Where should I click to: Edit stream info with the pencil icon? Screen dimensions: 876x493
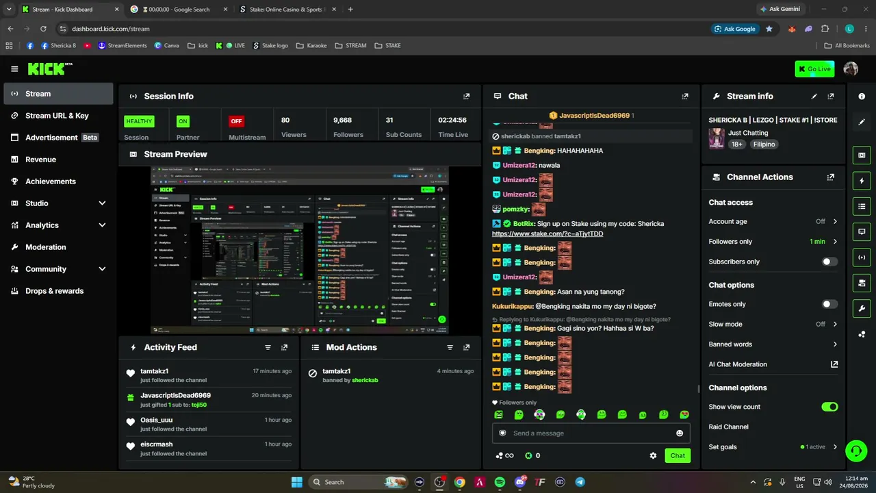pos(814,97)
